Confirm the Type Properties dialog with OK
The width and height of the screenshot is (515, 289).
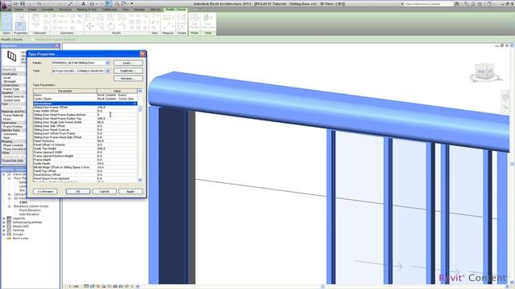78,191
